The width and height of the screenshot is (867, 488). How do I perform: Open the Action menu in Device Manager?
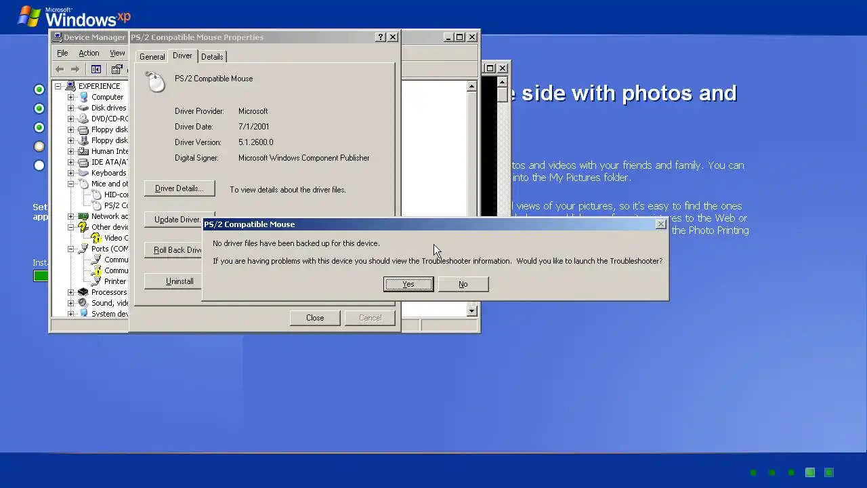[89, 53]
